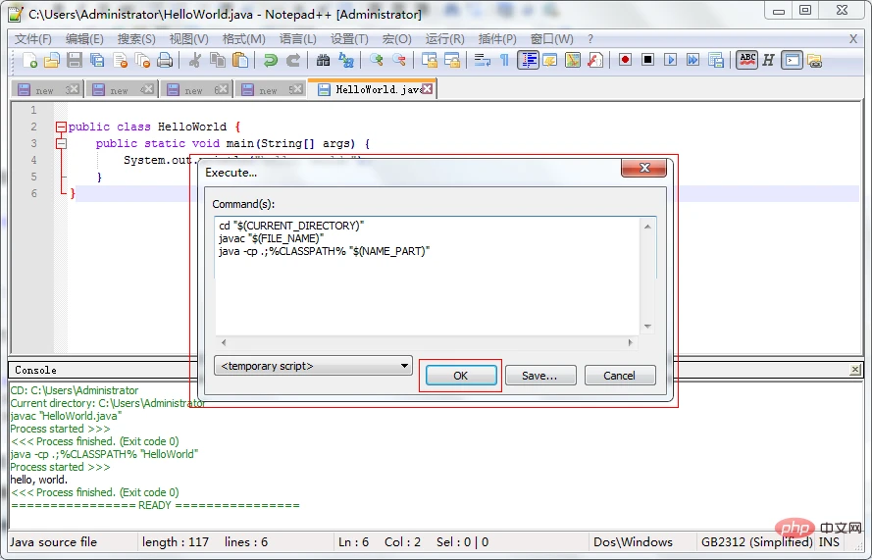The image size is (872, 560).
Task: Click the Save All toolbar icon
Action: [97, 60]
